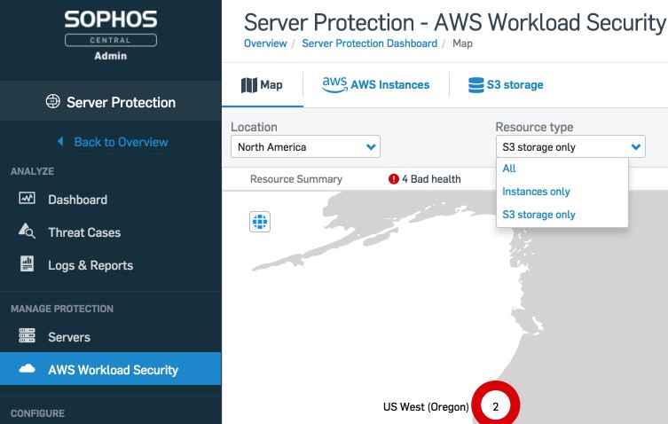Click the Location dropdown chevron arrow
The width and height of the screenshot is (668, 424).
pos(371,147)
